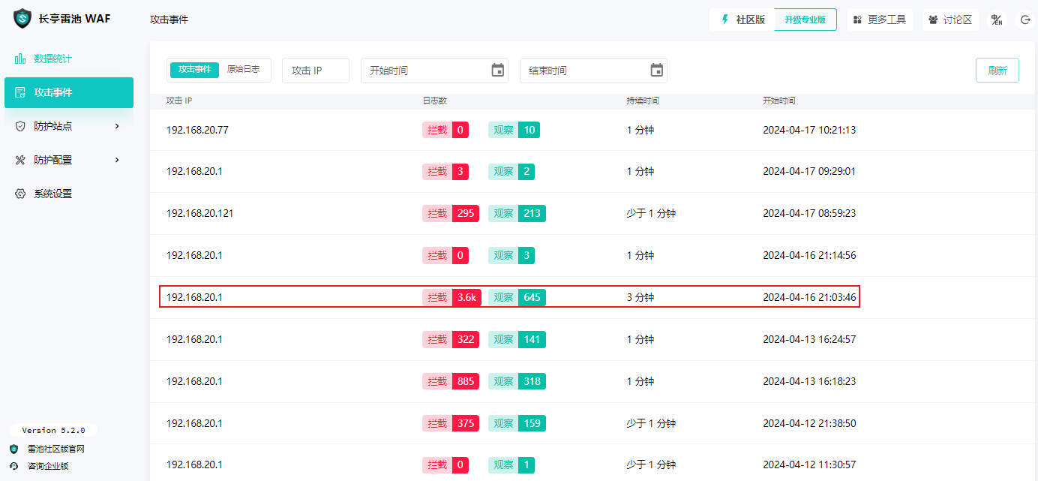The image size is (1038, 481).
Task: Click the 刷新 button
Action: (997, 70)
